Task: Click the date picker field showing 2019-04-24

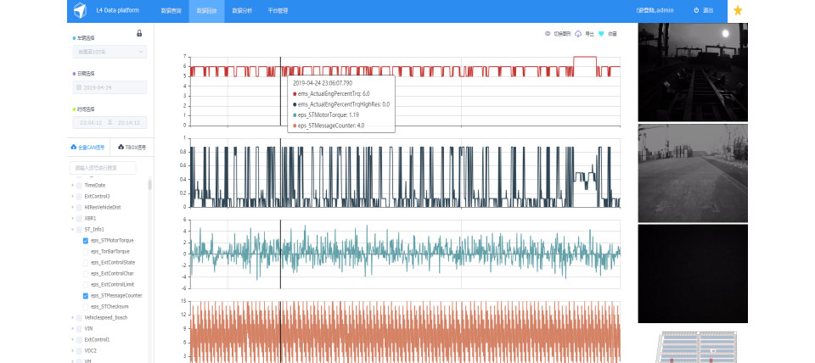Action: click(110, 87)
